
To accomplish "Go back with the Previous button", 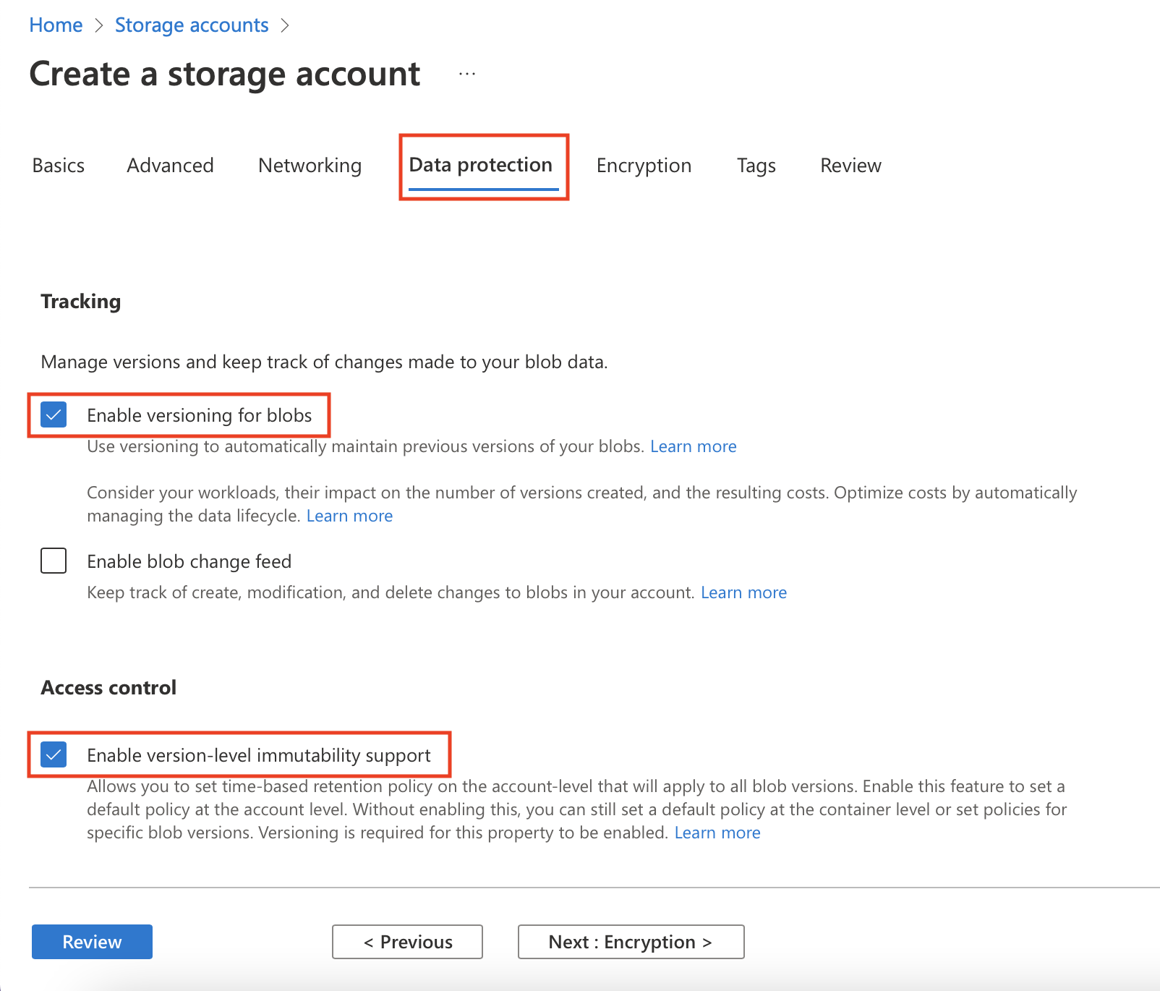I will pyautogui.click(x=407, y=942).
